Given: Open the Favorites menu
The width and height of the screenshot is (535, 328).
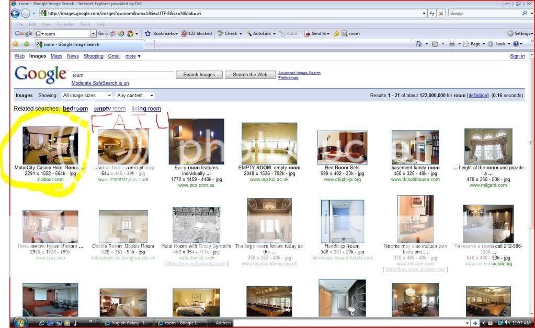Looking at the screenshot, I should tap(65, 24).
